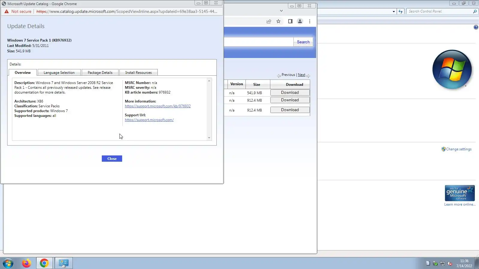Open the Language Selection tab

[59, 73]
